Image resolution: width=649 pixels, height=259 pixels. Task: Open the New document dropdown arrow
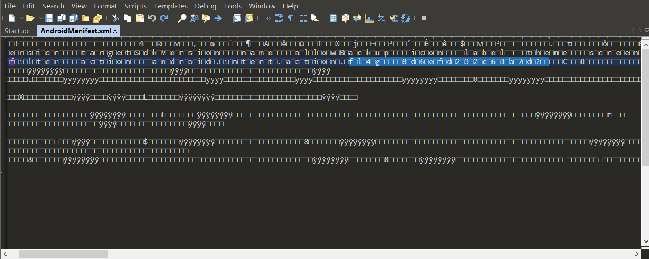click(21, 18)
